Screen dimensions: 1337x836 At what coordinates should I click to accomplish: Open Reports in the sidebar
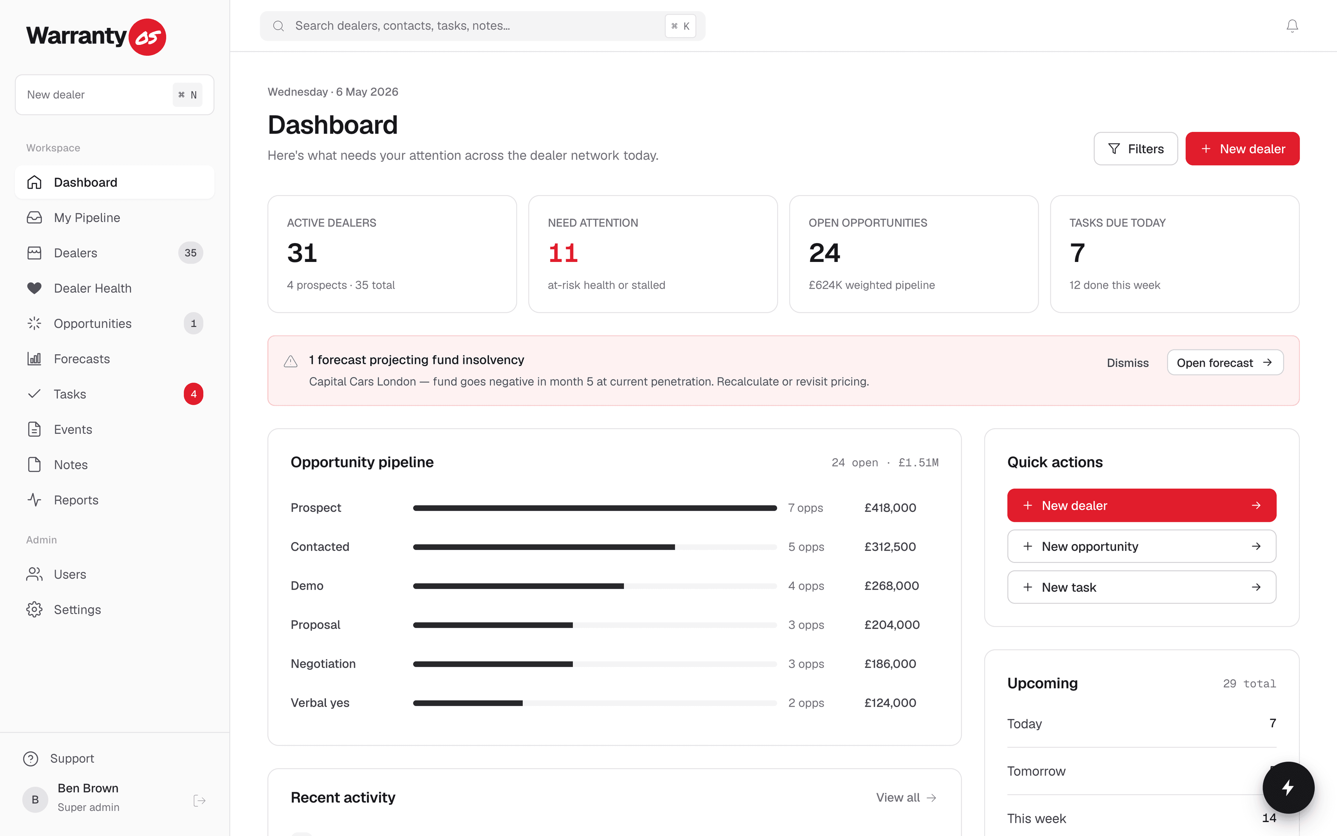(x=114, y=500)
